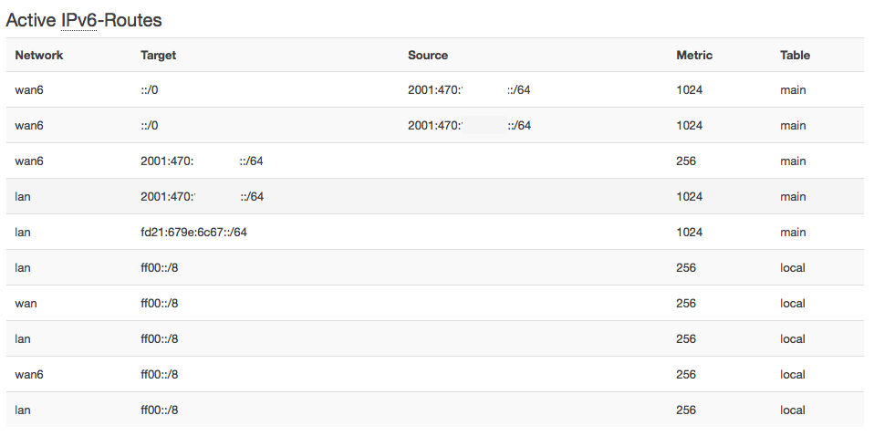The height and width of the screenshot is (436, 874).
Task: Click the Network column header
Action: tap(39, 55)
